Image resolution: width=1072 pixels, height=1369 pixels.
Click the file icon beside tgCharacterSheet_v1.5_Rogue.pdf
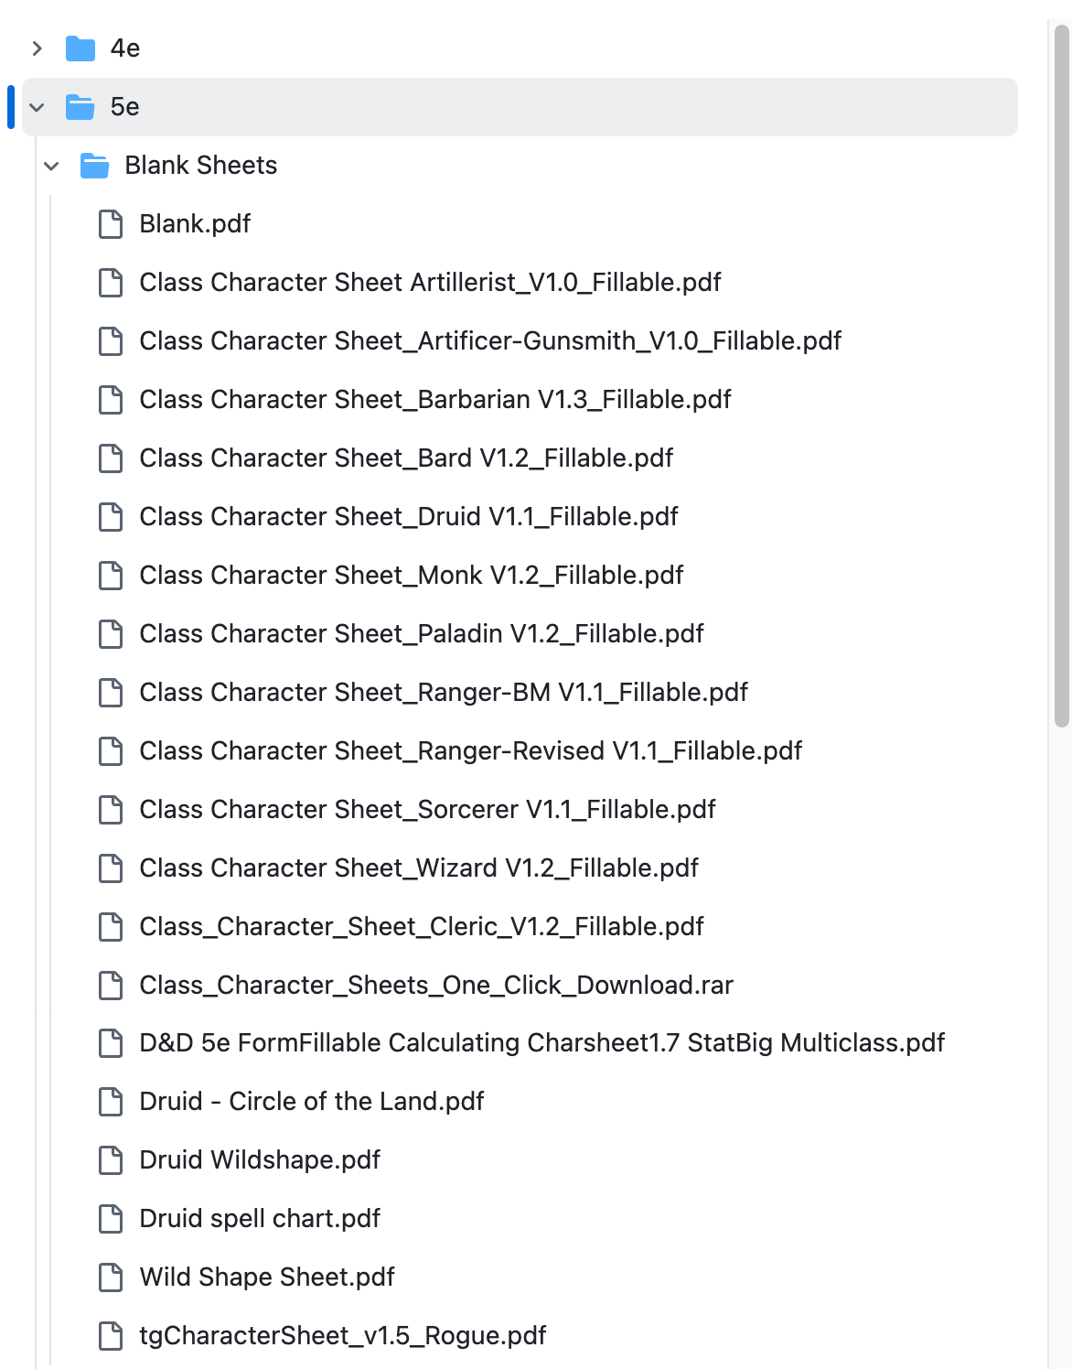[111, 1336]
